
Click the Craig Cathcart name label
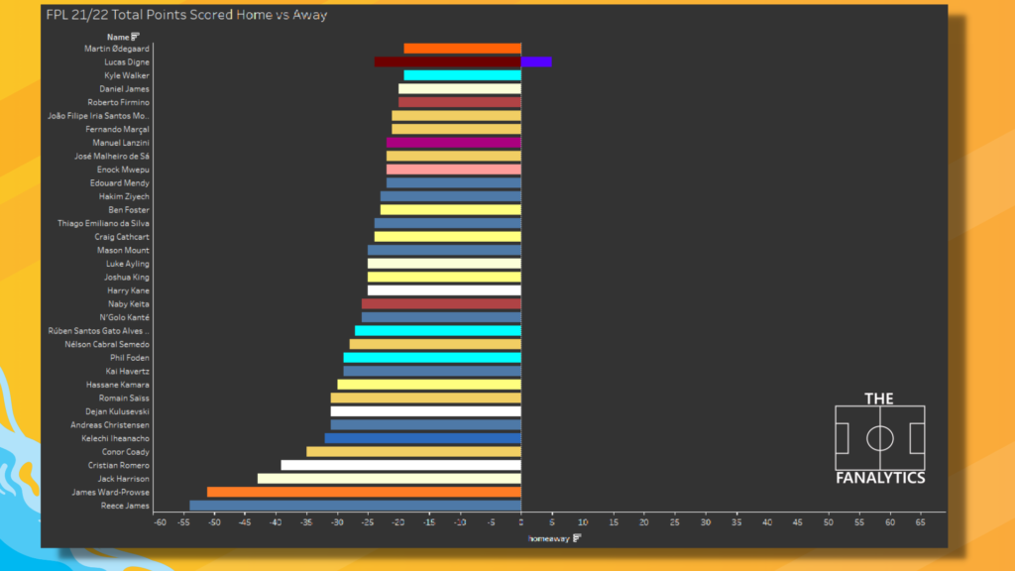122,237
